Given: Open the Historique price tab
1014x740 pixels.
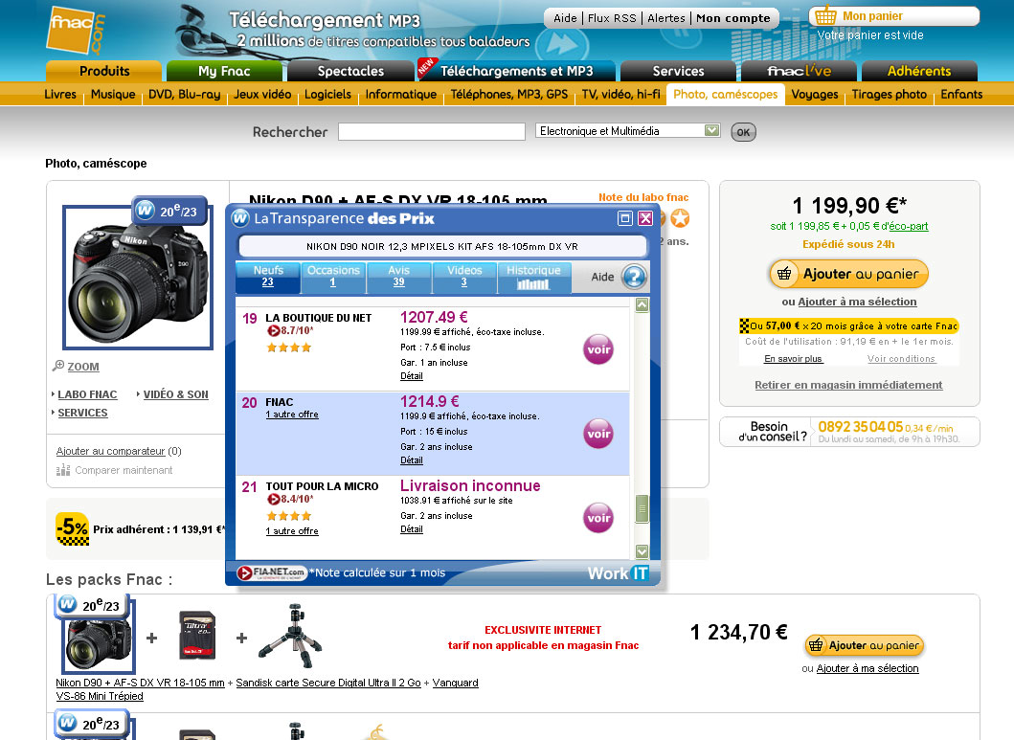Looking at the screenshot, I should 534,277.
